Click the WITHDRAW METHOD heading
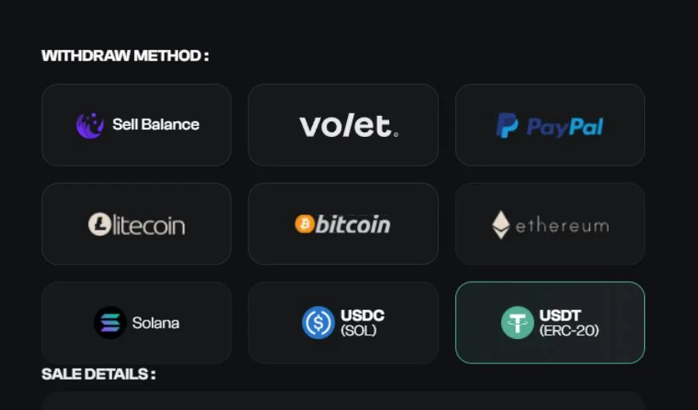 point(125,56)
